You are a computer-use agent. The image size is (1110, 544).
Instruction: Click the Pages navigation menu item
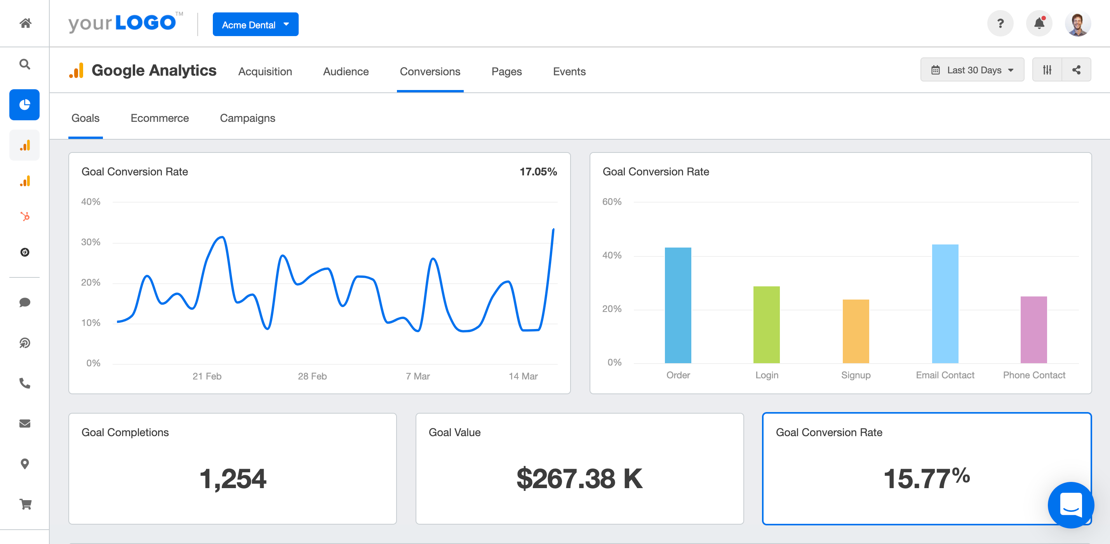506,71
